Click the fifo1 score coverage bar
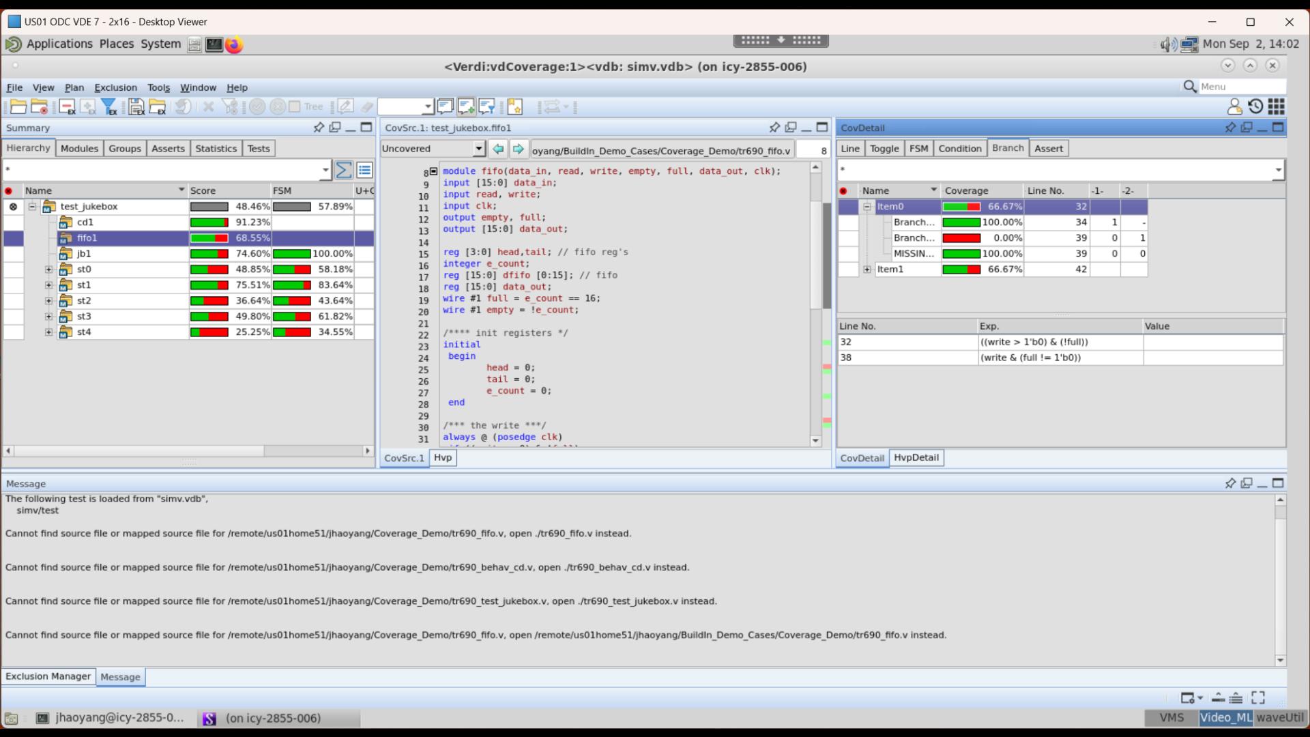Image resolution: width=1310 pixels, height=737 pixels. (x=209, y=238)
